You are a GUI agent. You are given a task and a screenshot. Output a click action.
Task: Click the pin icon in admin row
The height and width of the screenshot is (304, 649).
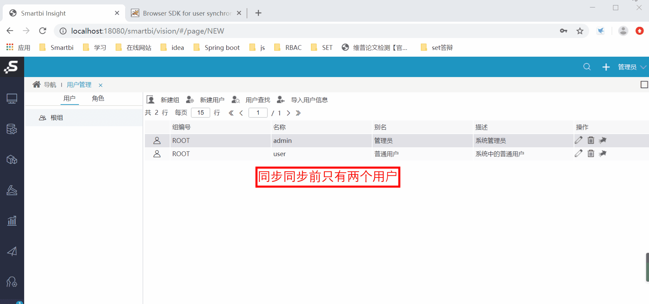tap(603, 140)
